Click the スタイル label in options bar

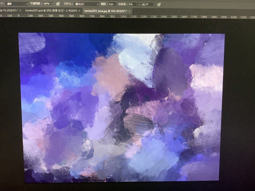[68, 4]
